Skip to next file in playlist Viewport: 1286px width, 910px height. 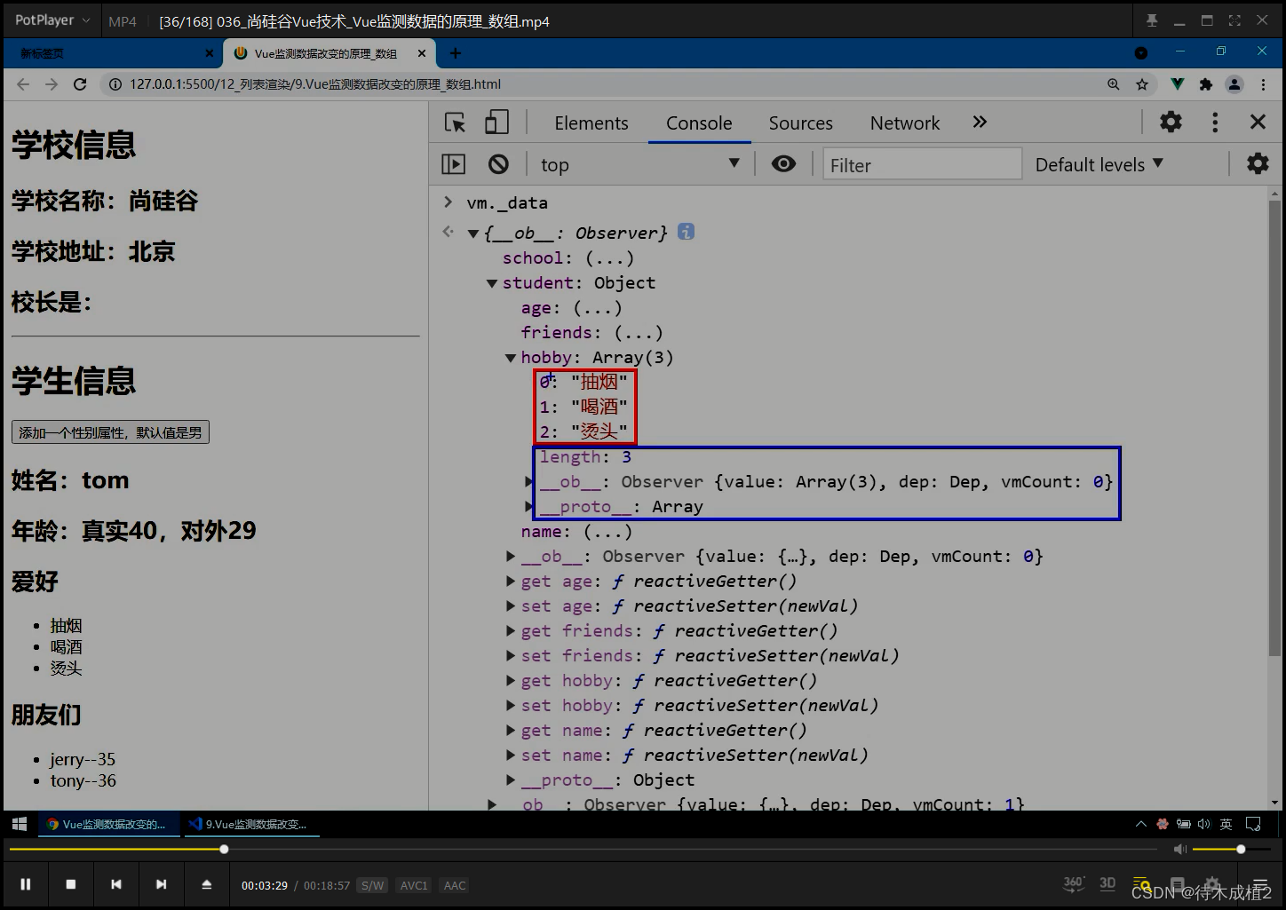[x=161, y=884]
